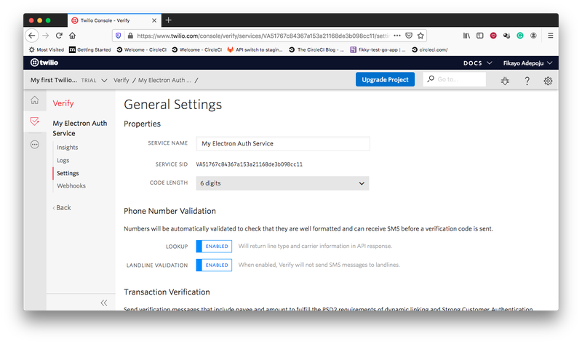This screenshot has width=582, height=344.
Task: Go to the browser home page icon
Action: tap(72, 36)
